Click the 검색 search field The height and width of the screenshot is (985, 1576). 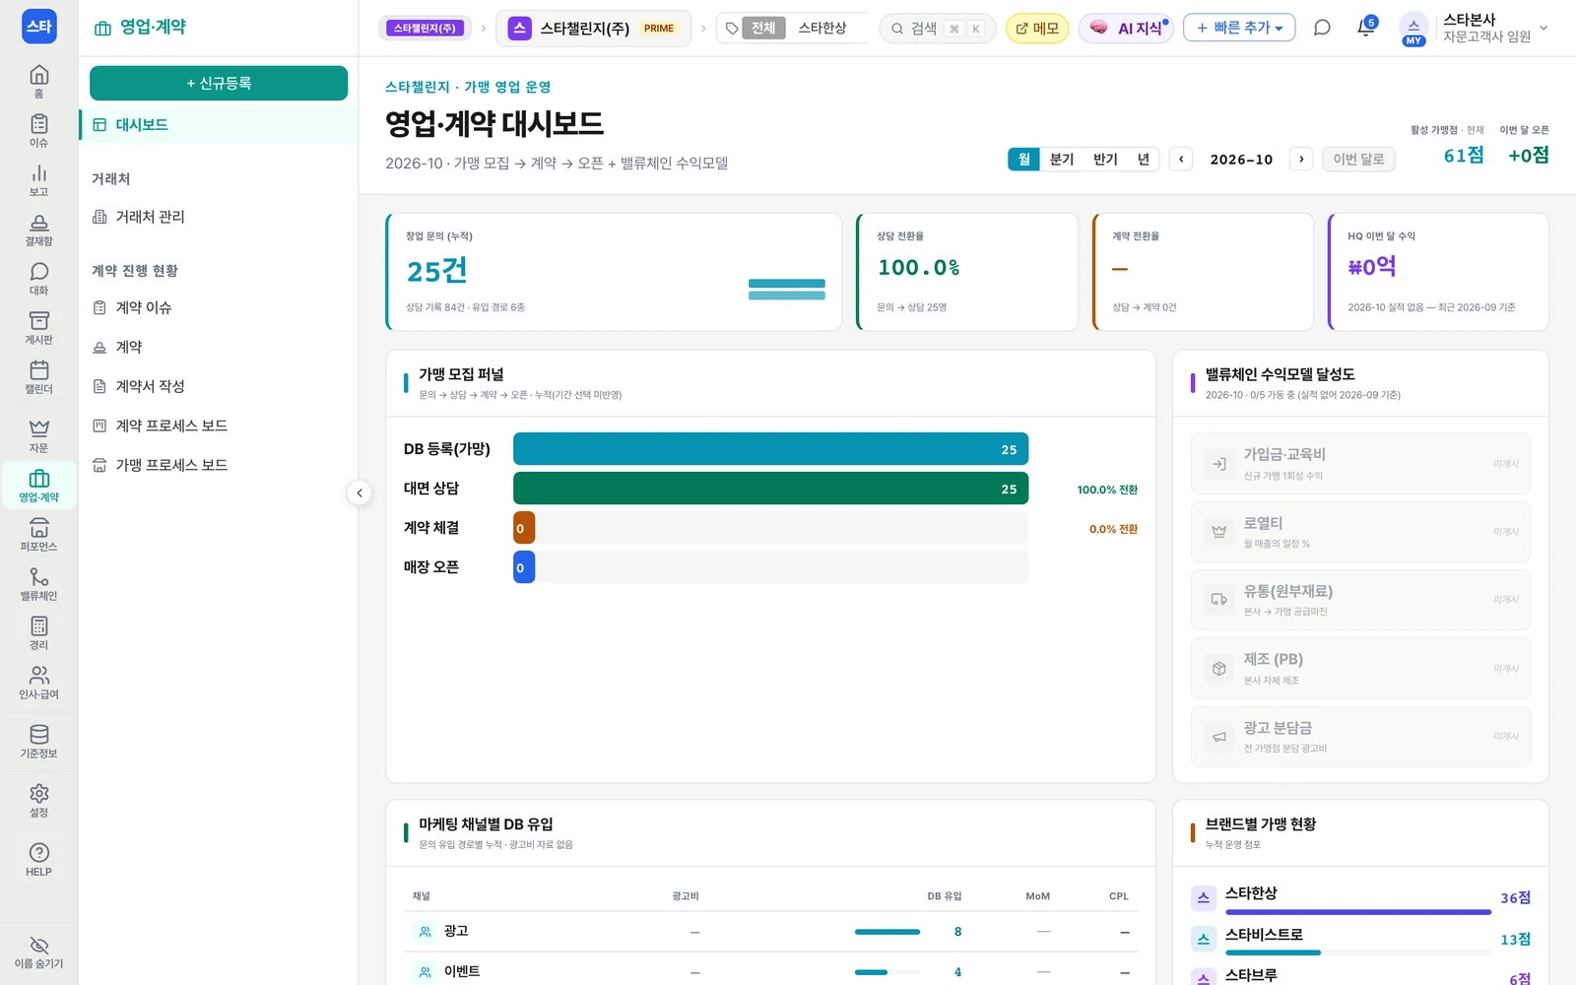click(937, 29)
